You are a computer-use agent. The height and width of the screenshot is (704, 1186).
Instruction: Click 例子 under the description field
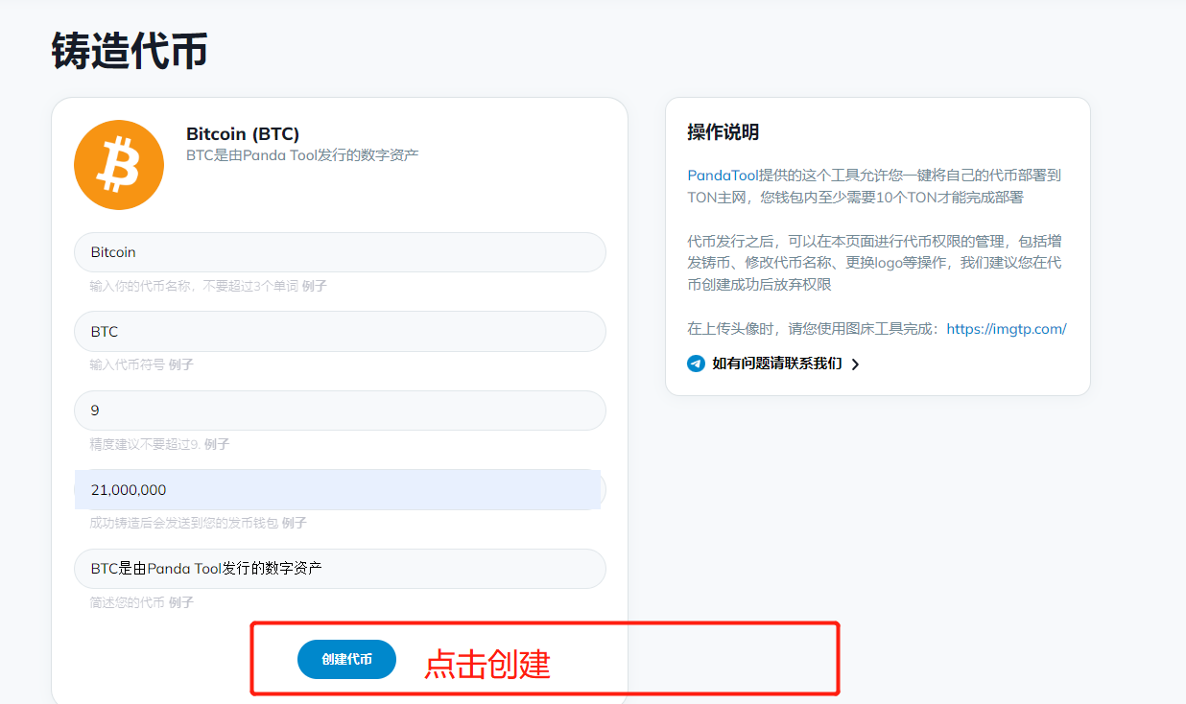tap(180, 602)
